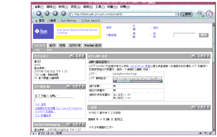Edit the 使用者資訊 channel with the pencil icon
Viewport: 217px width, 137px height.
click(80, 56)
